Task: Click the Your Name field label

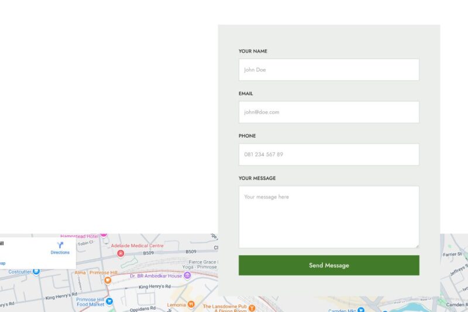Action: click(253, 52)
